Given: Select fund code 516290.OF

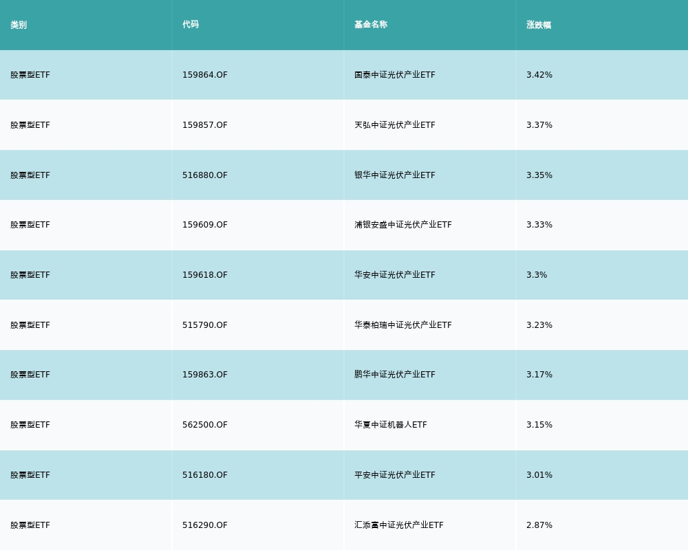Looking at the screenshot, I should [205, 525].
